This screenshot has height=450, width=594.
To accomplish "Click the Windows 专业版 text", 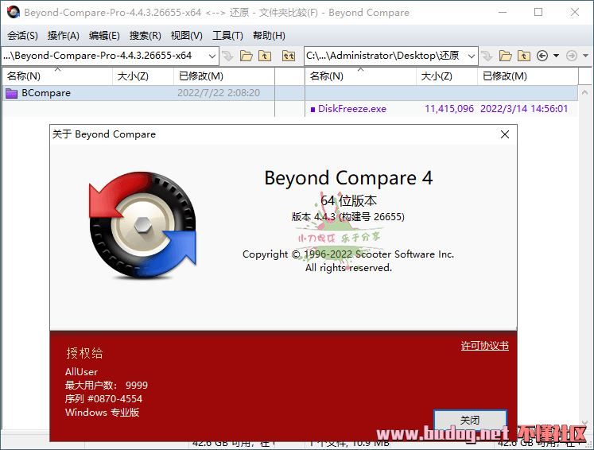I will pos(102,413).
